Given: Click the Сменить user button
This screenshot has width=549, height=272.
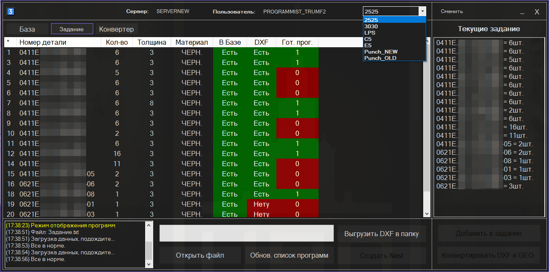Looking at the screenshot, I should [452, 11].
